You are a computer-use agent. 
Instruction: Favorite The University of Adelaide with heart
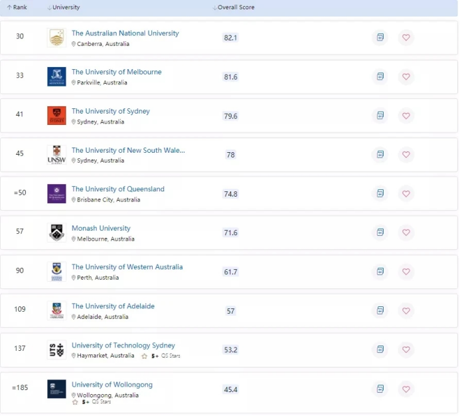coord(406,310)
